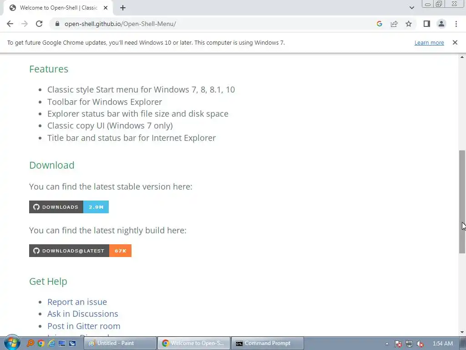Screen dimensions: 466x350
Task: View site info via padlock icon
Action: pyautogui.click(x=57, y=24)
